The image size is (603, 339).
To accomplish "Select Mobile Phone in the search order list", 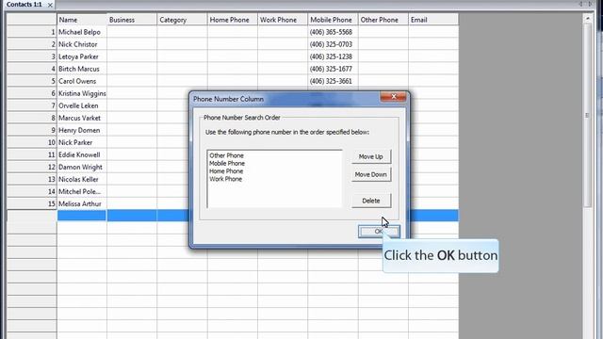I will point(227,163).
